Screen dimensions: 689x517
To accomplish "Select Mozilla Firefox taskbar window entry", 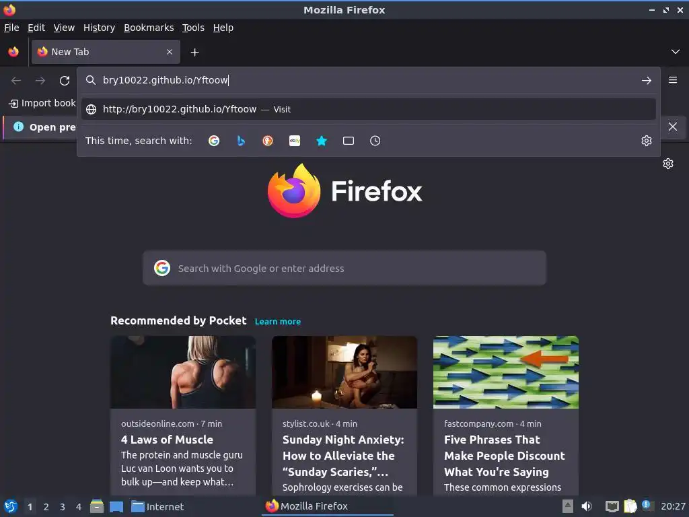I will [328, 506].
